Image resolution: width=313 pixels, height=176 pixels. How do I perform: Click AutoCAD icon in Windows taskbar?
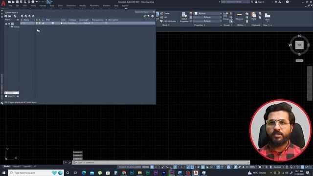pos(196,173)
